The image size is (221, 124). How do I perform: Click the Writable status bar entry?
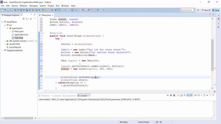(124, 122)
